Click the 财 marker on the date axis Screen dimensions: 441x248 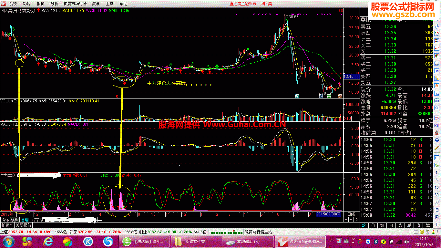tap(321, 96)
